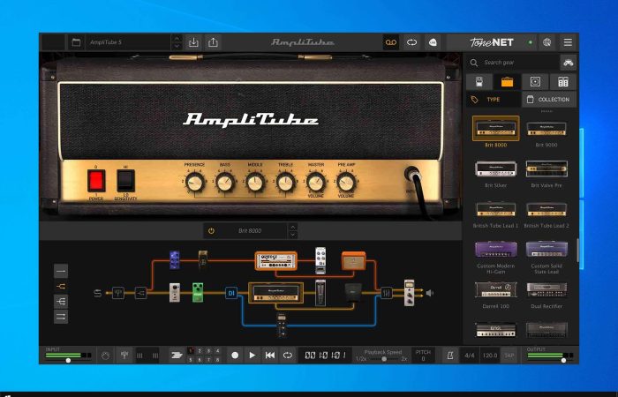Select the white pedal before green stomp
618x397 pixels.
point(175,292)
